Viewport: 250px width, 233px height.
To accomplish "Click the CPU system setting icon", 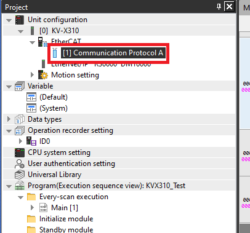I will (20, 152).
